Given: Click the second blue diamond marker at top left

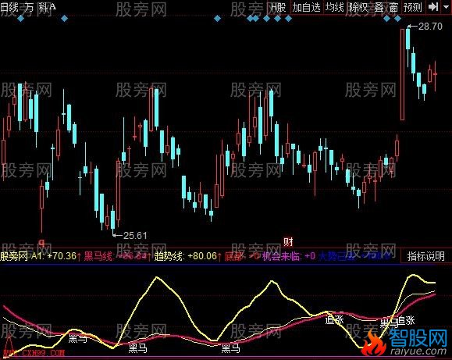Looking at the screenshot, I should click(x=65, y=19).
